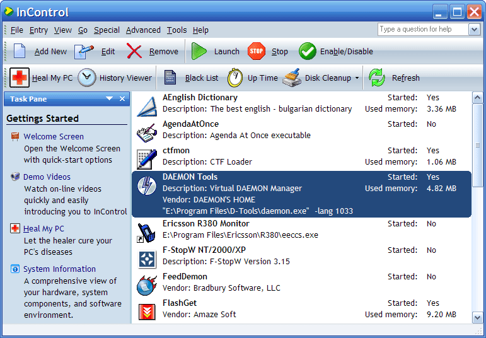Click in the Type a question for help field
The image size is (486, 338).
pos(423,30)
